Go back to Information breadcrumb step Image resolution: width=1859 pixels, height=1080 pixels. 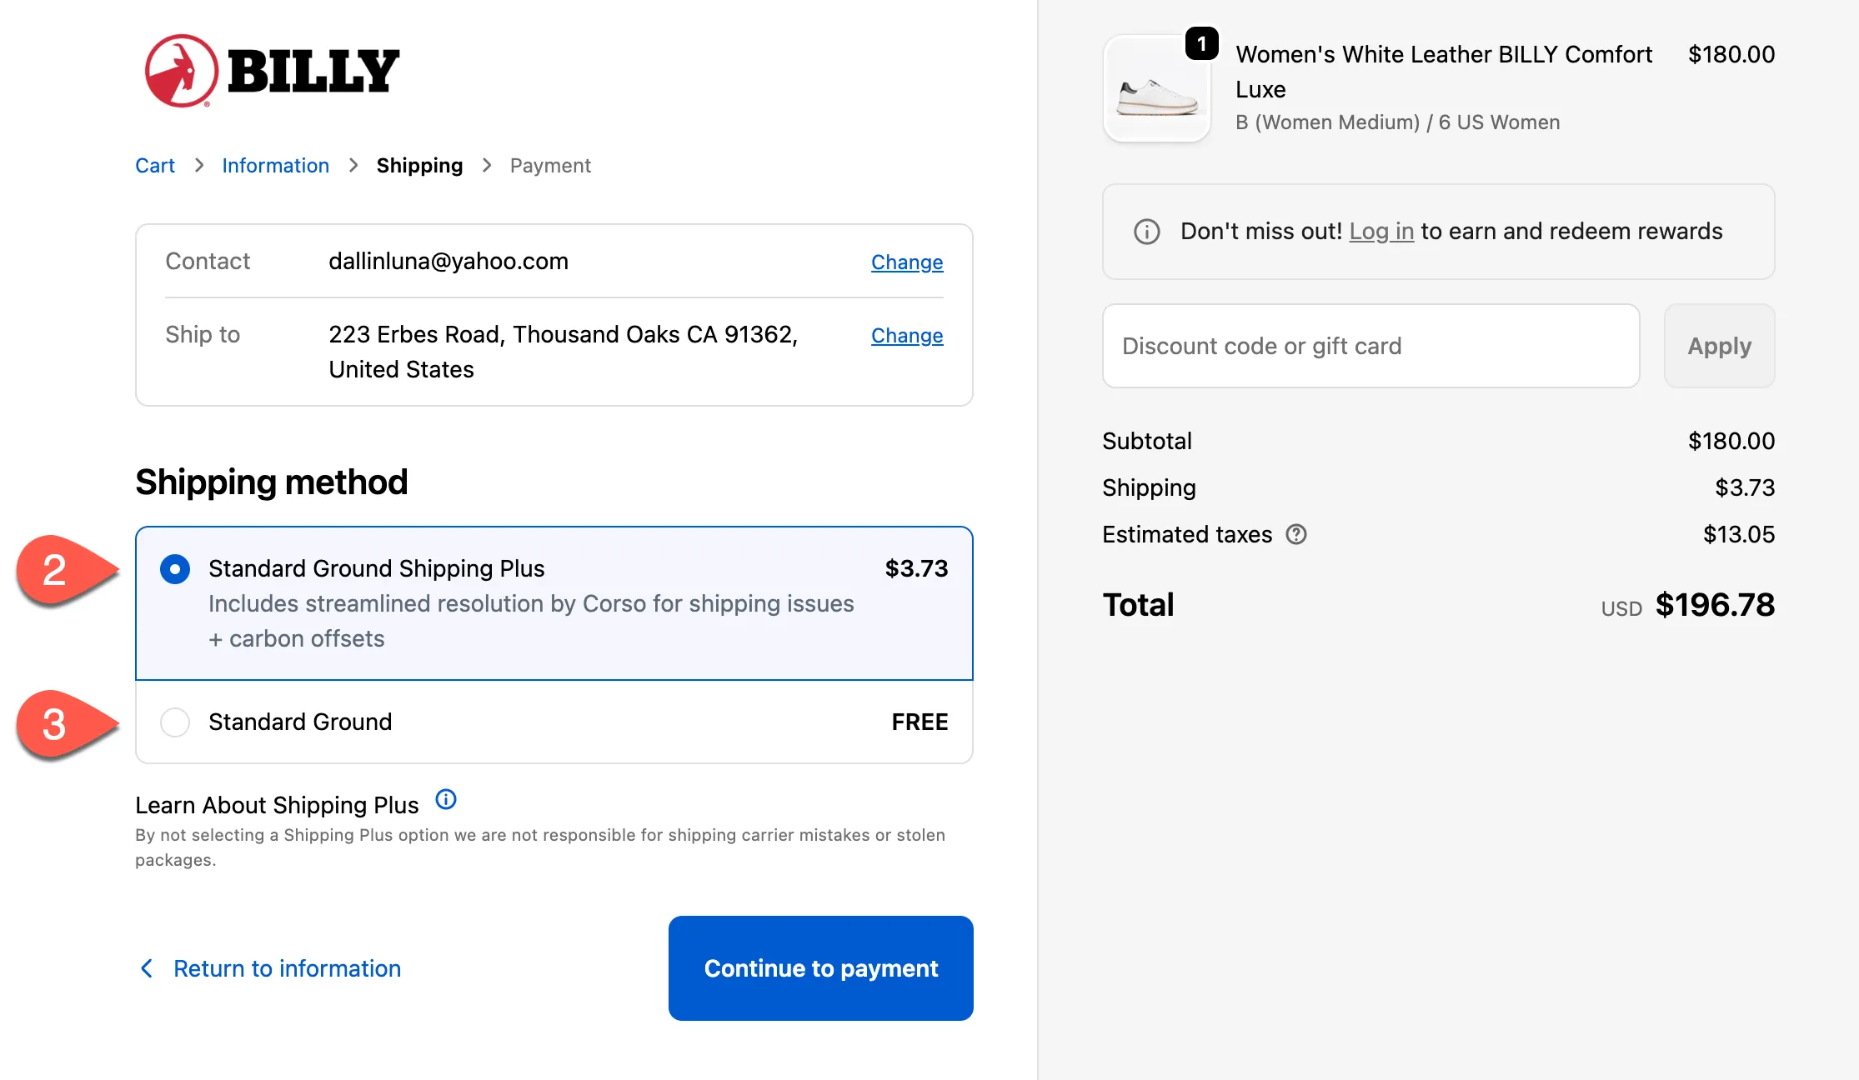pyautogui.click(x=275, y=166)
